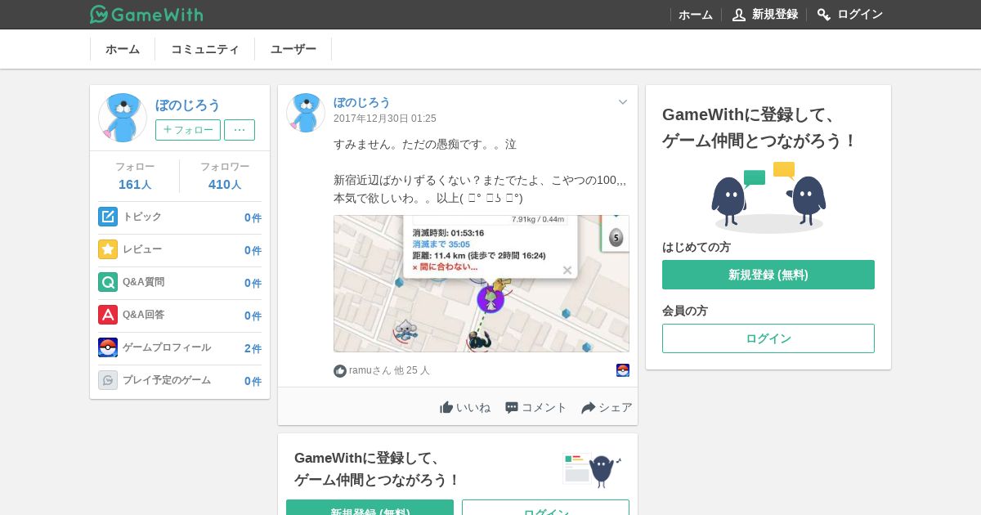Click the key icon beside ログイン
Screen dimensions: 981x515
click(824, 15)
